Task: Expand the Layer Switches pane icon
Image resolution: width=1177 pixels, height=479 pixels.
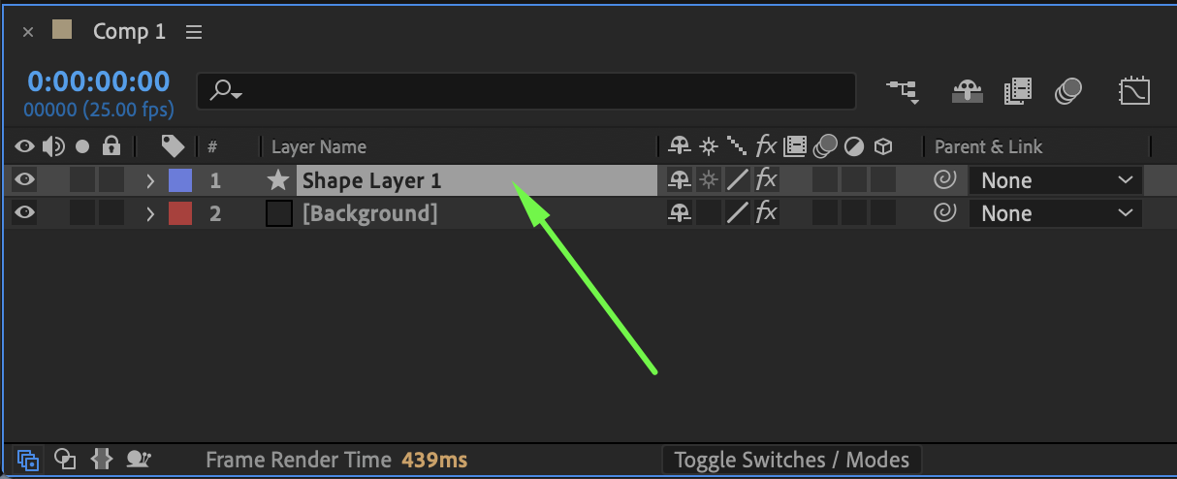Action: 27,460
